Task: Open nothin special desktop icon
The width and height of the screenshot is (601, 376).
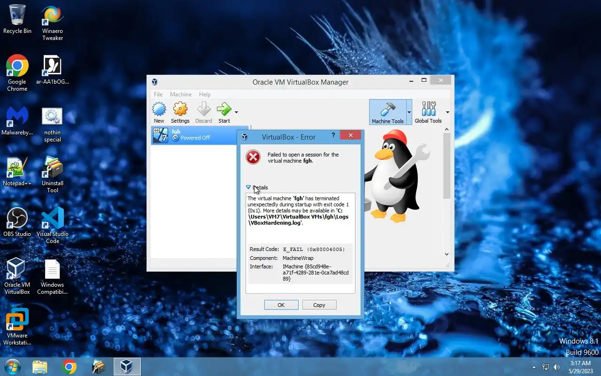Action: tap(53, 125)
